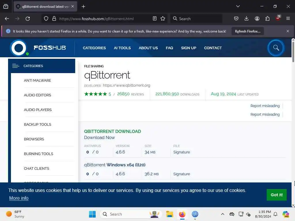Click the 26850 reviews count
This screenshot has width=295, height=221.
(123, 94)
